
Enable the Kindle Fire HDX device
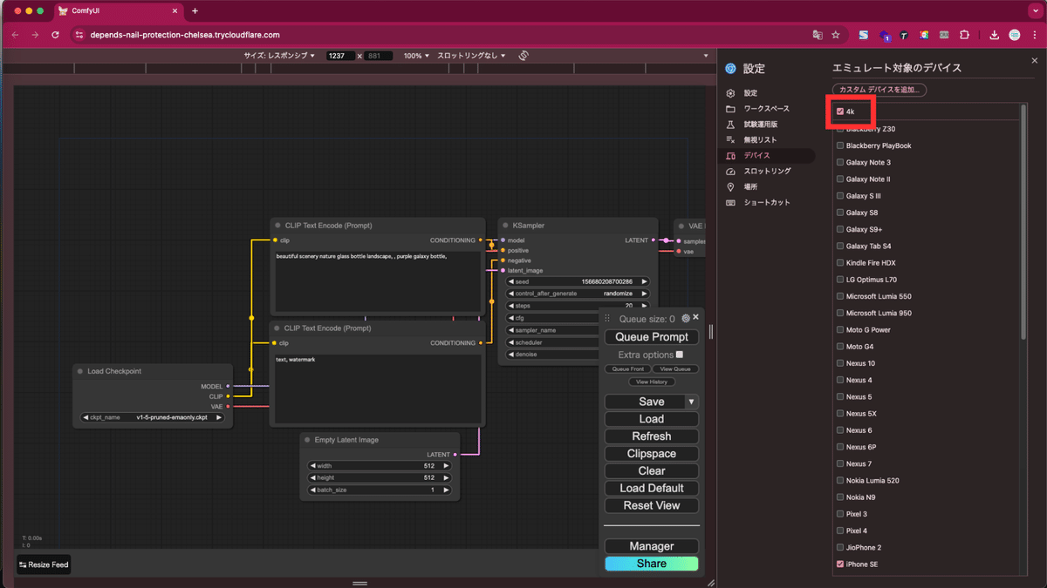[x=840, y=263]
